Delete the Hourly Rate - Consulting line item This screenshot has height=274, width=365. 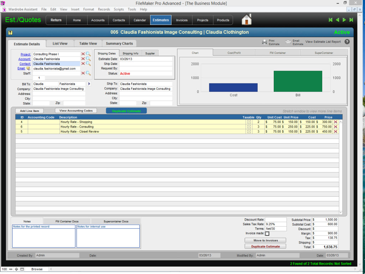coord(335,127)
